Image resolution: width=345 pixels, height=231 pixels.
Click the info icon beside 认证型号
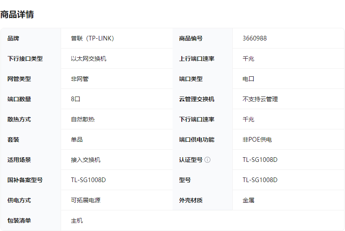[x=207, y=160]
